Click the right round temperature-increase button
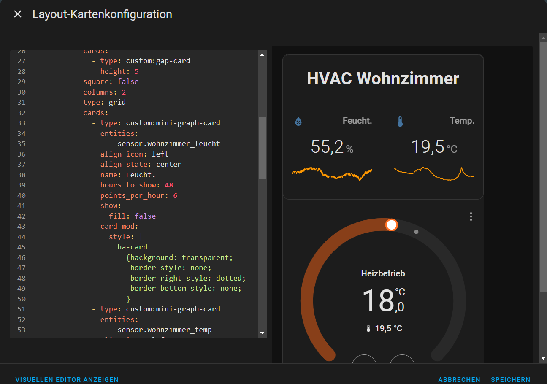Screen dimensions: 547x384 click(x=402, y=359)
